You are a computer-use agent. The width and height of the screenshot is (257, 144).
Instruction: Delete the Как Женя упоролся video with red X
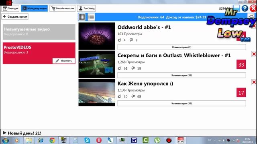[x=254, y=82]
